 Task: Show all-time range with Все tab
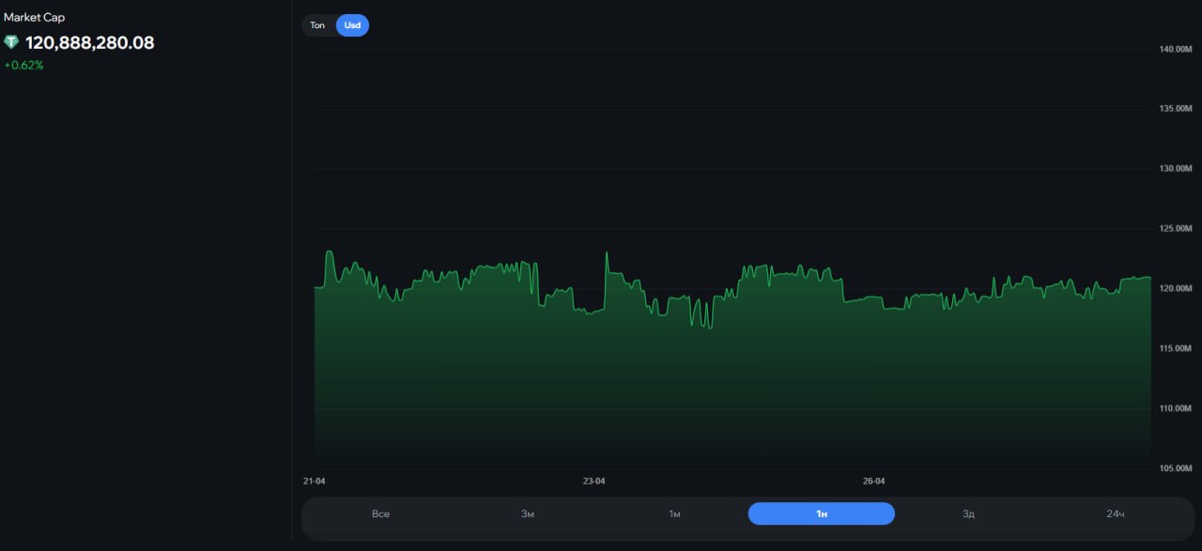tap(380, 513)
